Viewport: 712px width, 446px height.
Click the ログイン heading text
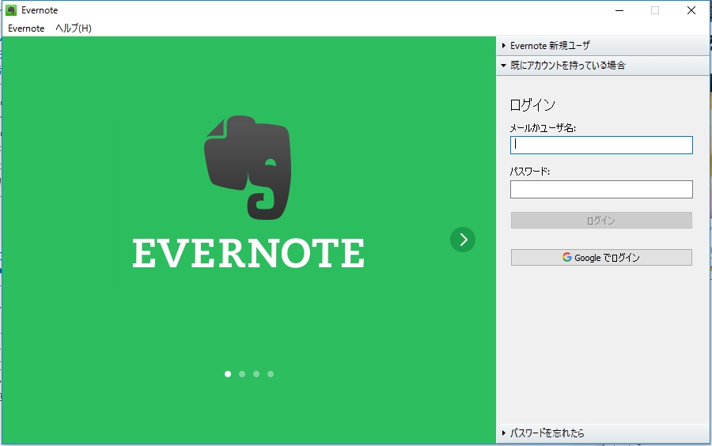[532, 105]
